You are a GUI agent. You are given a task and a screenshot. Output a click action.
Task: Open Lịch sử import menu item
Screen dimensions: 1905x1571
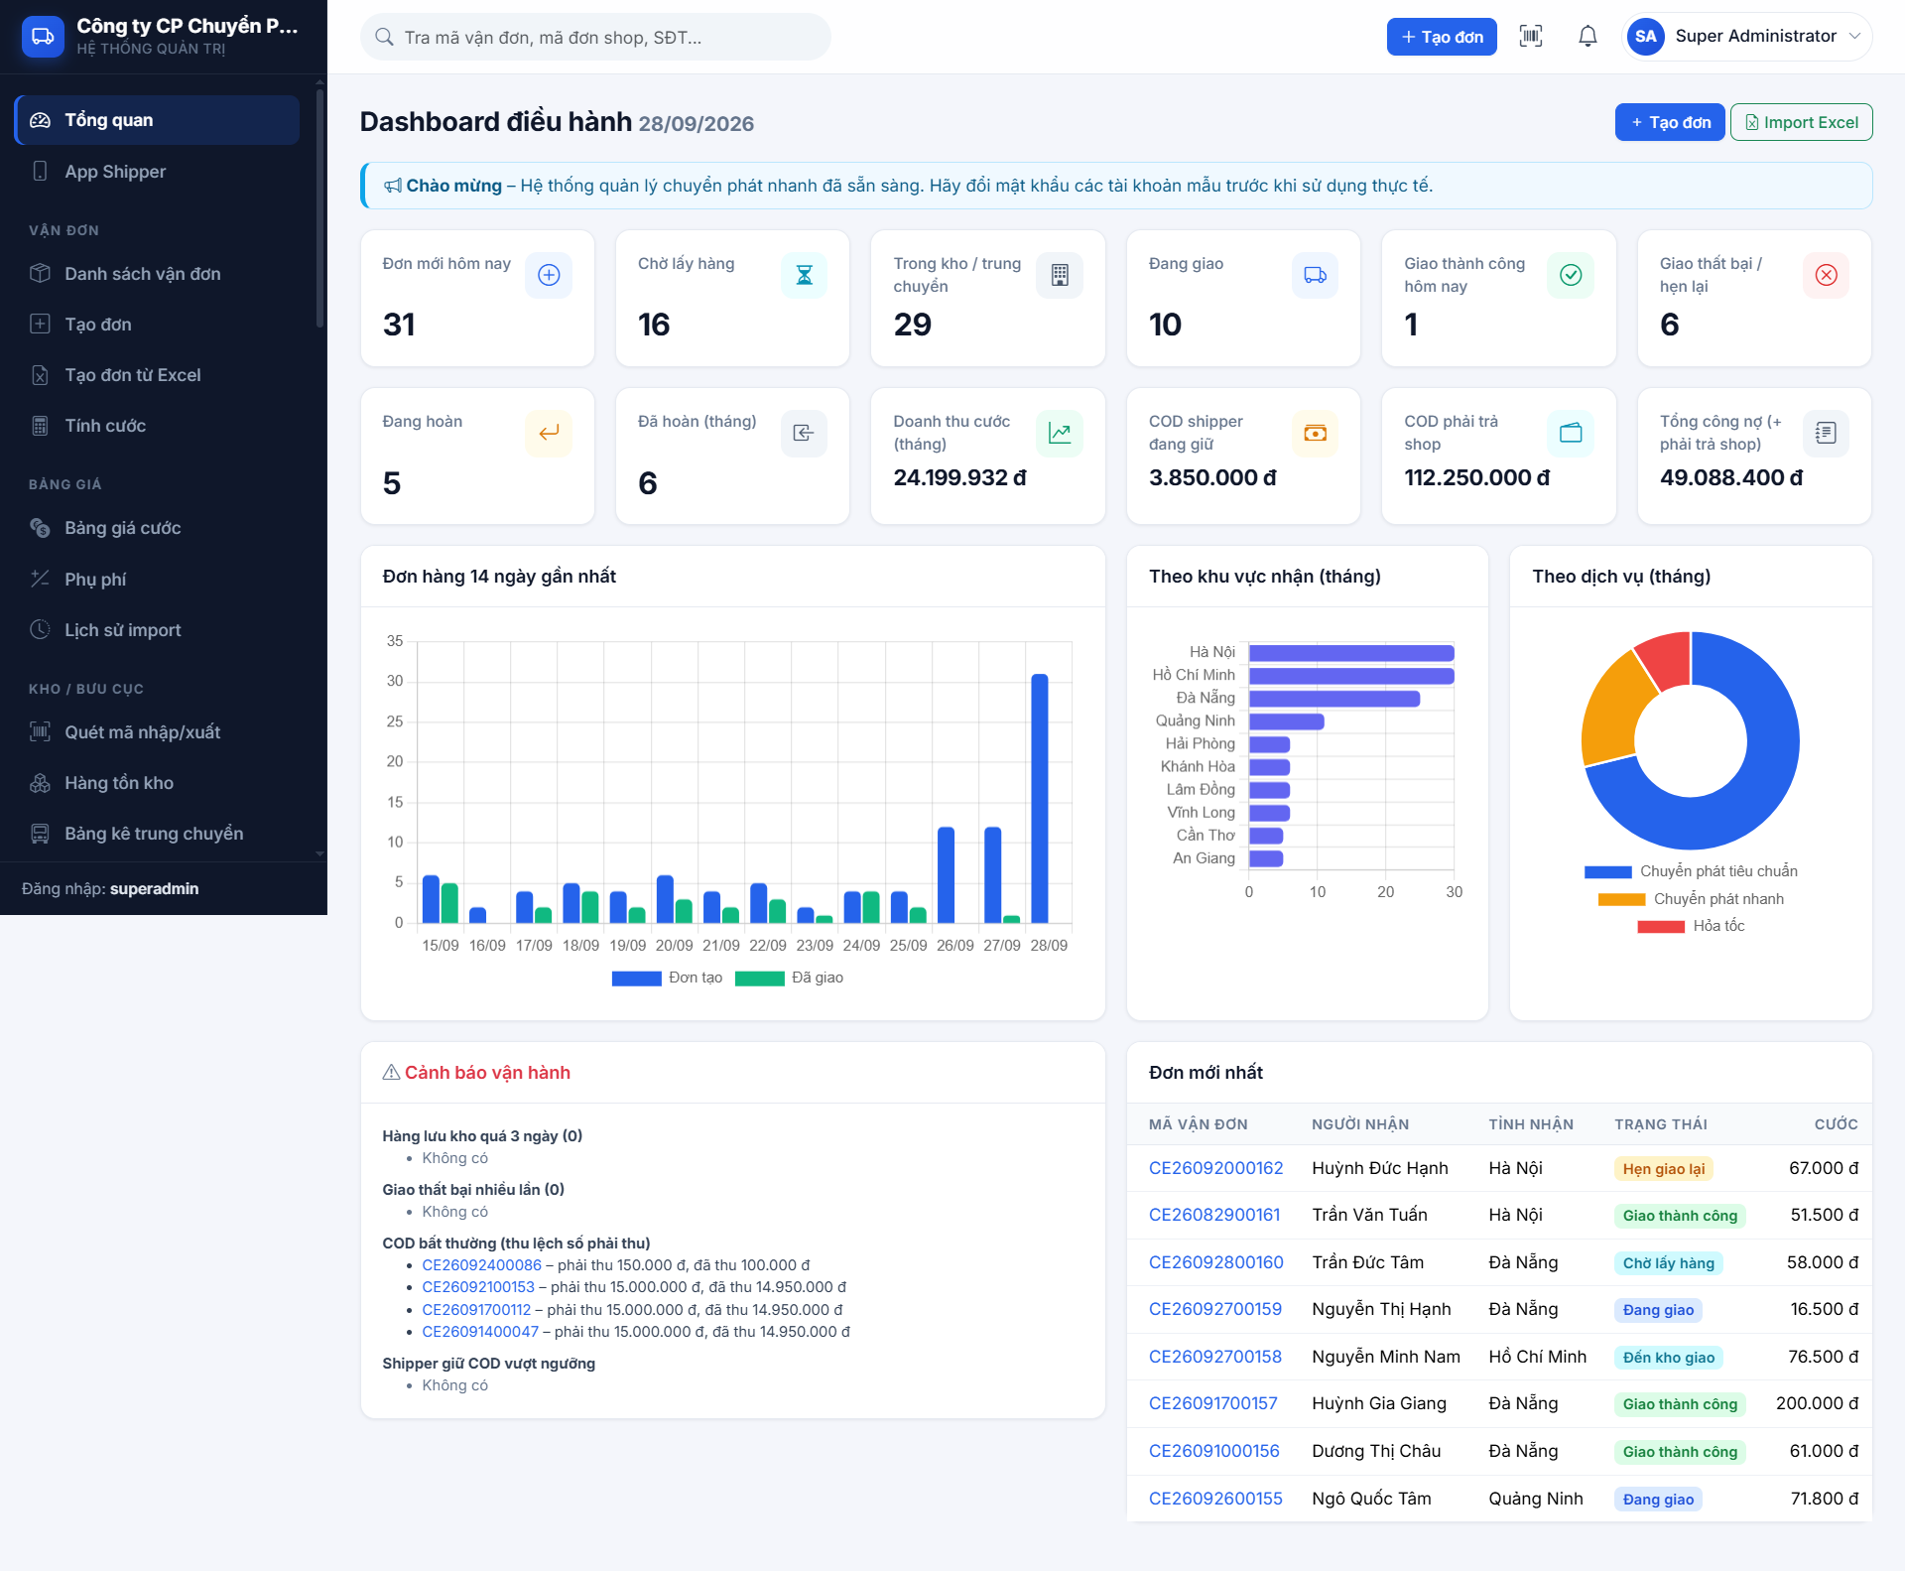tap(157, 630)
